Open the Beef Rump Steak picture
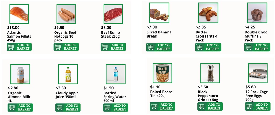 click(113, 14)
